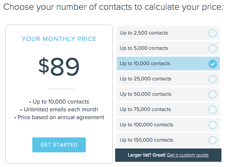Screen dimensions: 226x167
Task: Choose the 5,000 contacts radio circle
Action: click(x=212, y=49)
